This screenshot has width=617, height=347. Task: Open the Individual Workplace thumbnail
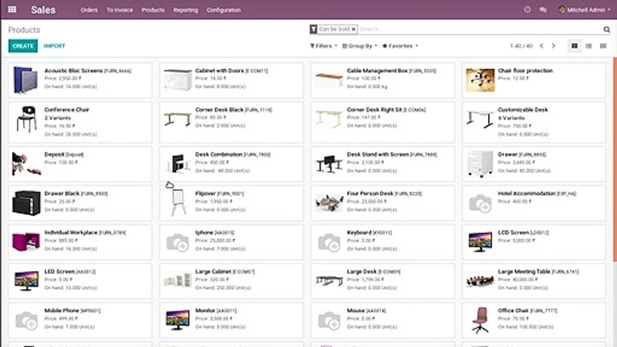(26, 242)
